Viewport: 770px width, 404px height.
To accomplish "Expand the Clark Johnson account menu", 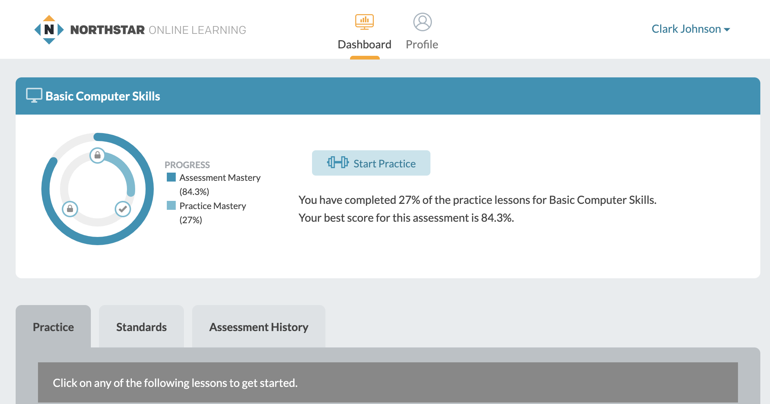I will pos(685,29).
